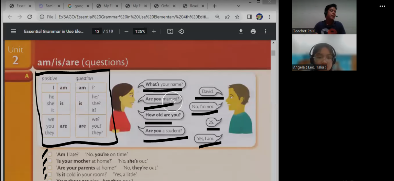Viewport: 394px width, 181px height.
Task: Open the Chrome profile avatar
Action: [x=259, y=17]
